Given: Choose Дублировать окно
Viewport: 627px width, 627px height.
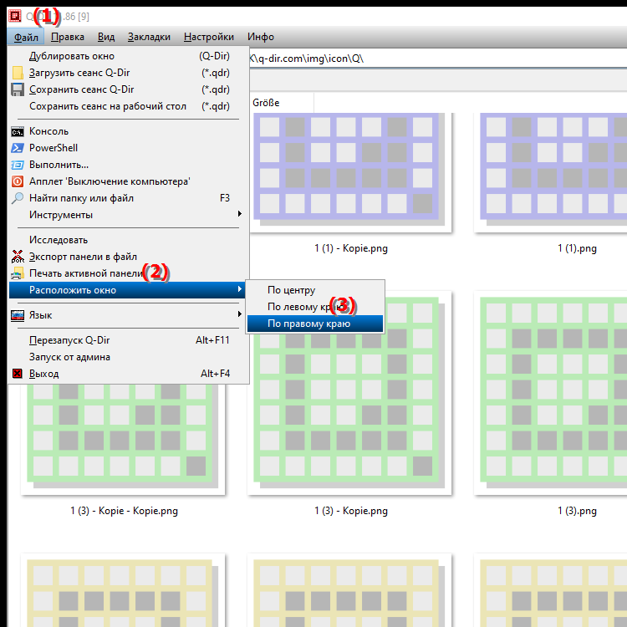Looking at the screenshot, I should click(x=128, y=56).
